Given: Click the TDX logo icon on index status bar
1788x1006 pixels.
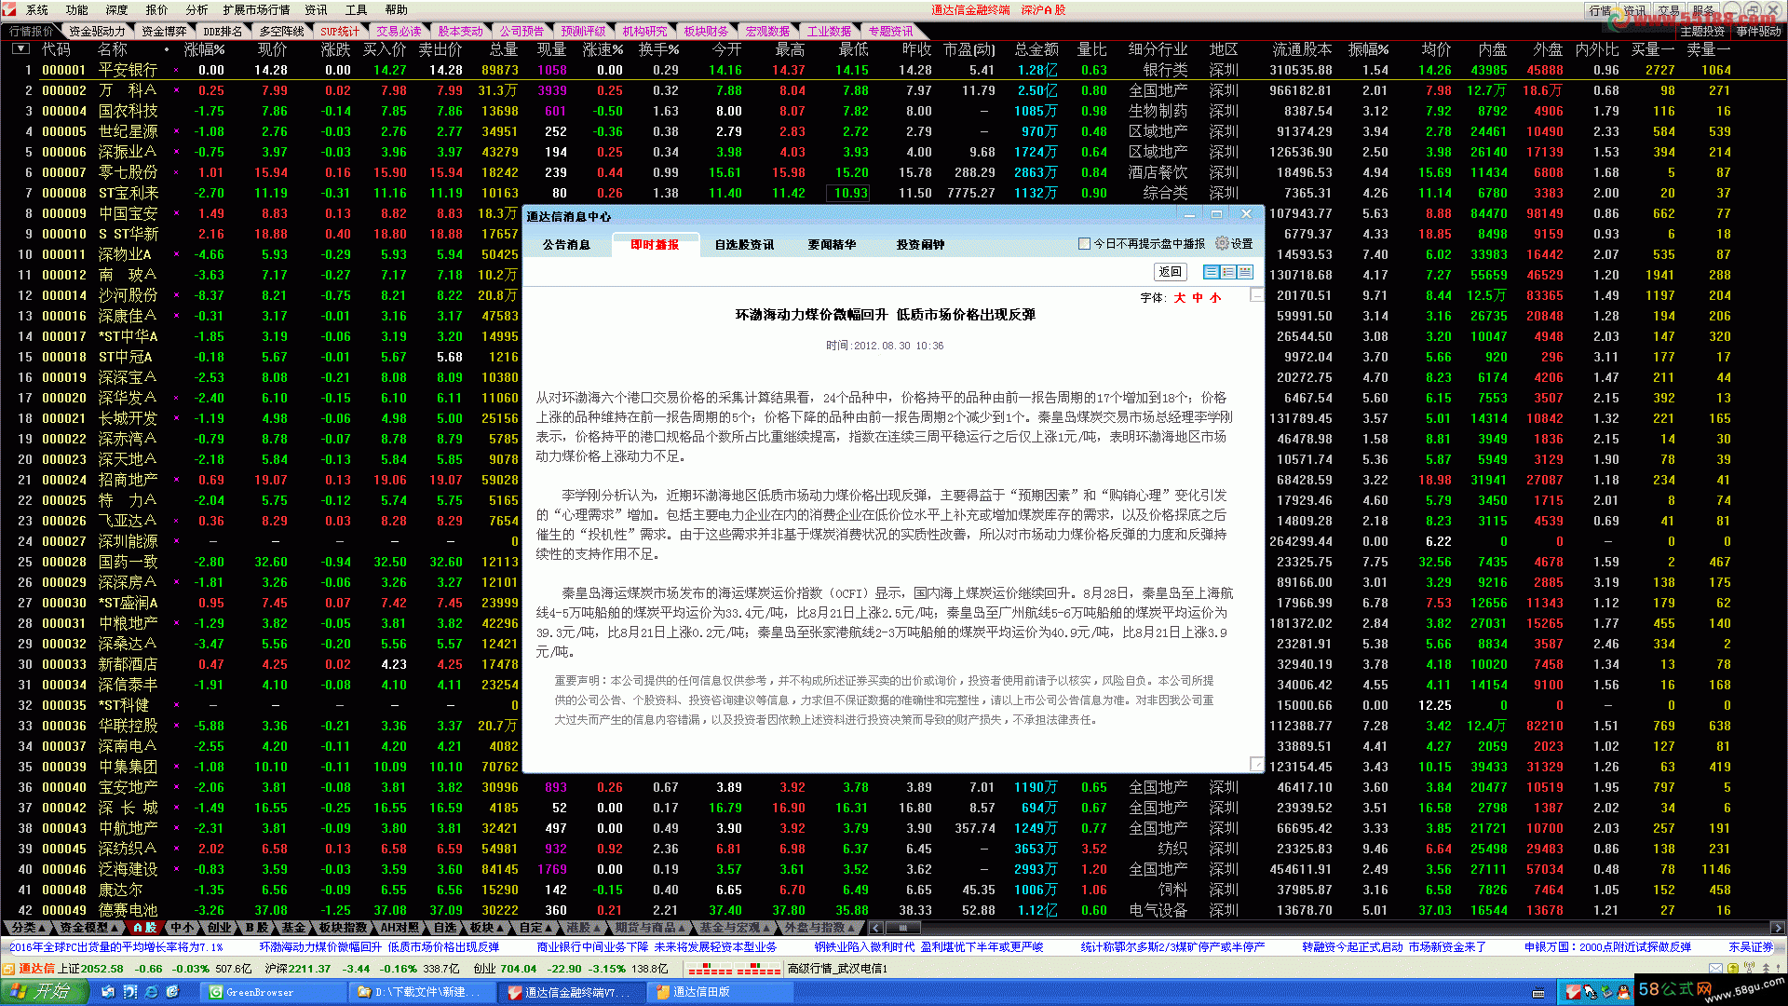Looking at the screenshot, I should [x=10, y=969].
